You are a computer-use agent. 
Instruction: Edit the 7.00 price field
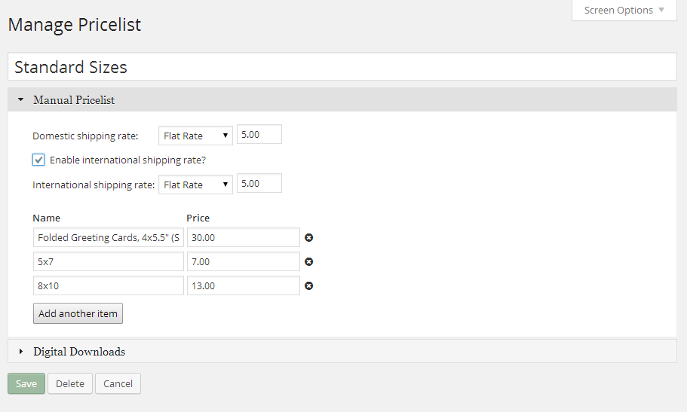point(244,261)
